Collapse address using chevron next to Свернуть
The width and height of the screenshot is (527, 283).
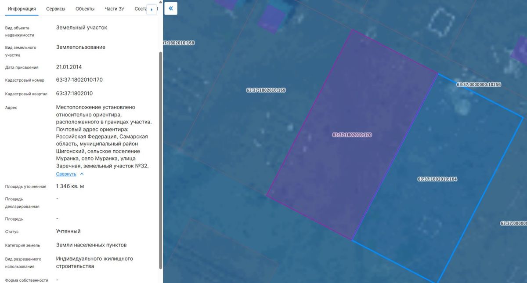pos(82,174)
